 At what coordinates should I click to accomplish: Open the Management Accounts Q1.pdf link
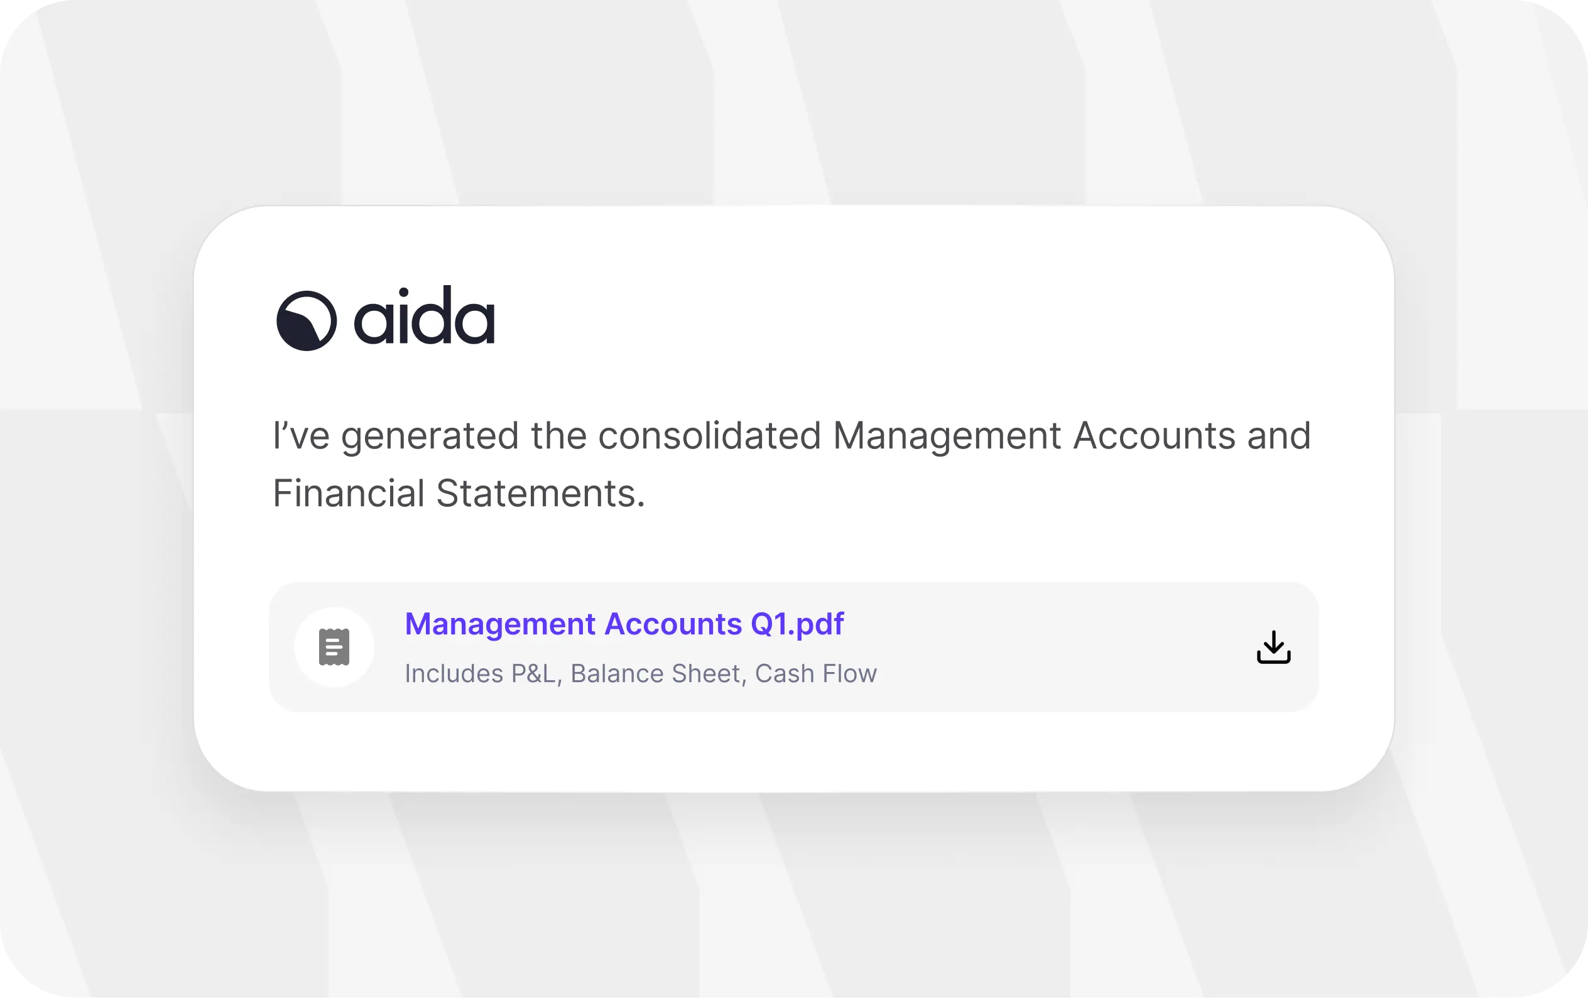click(624, 624)
